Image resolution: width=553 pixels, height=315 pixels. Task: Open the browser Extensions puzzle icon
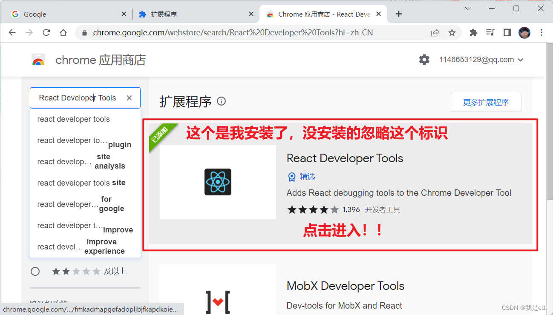pyautogui.click(x=473, y=32)
